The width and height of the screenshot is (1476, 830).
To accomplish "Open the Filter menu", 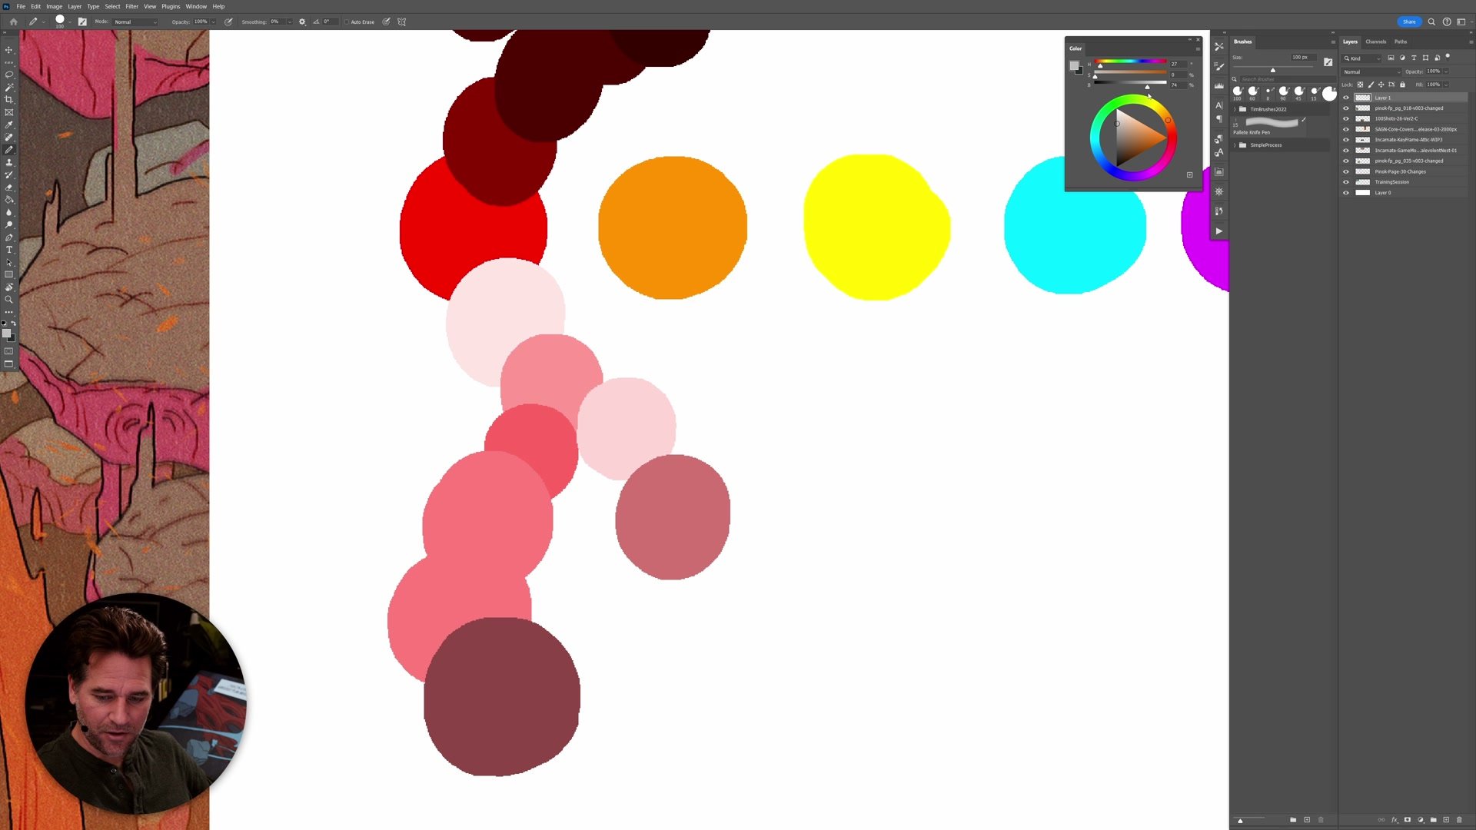I will [131, 6].
